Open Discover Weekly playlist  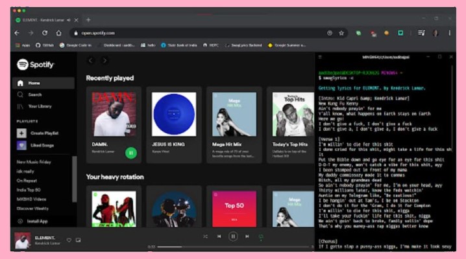32,208
